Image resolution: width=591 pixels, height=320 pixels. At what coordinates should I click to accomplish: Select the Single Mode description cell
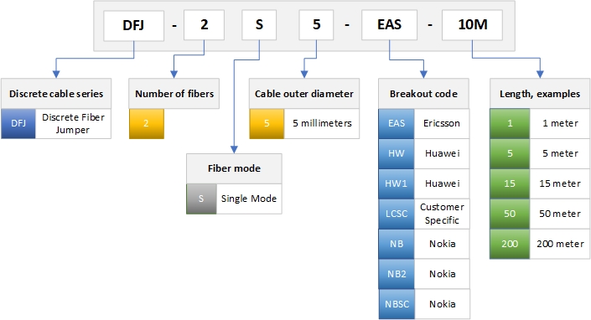click(x=249, y=199)
